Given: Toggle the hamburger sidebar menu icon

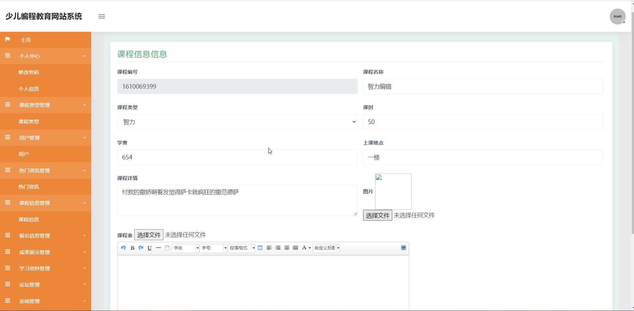Looking at the screenshot, I should pyautogui.click(x=102, y=16).
